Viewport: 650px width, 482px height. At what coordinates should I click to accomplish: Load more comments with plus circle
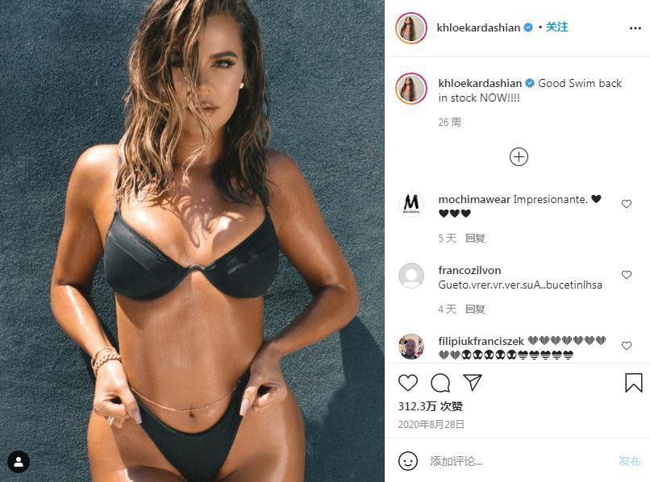(x=519, y=156)
